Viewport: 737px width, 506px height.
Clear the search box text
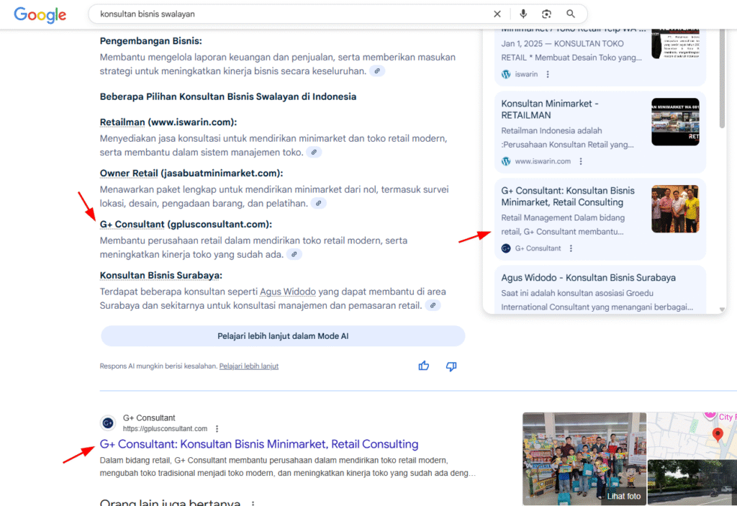pos(497,14)
